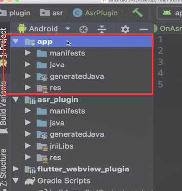Viewport: 182px width, 191px height.
Task: Click the jniLibs resource folder icon
Action: pos(42,147)
